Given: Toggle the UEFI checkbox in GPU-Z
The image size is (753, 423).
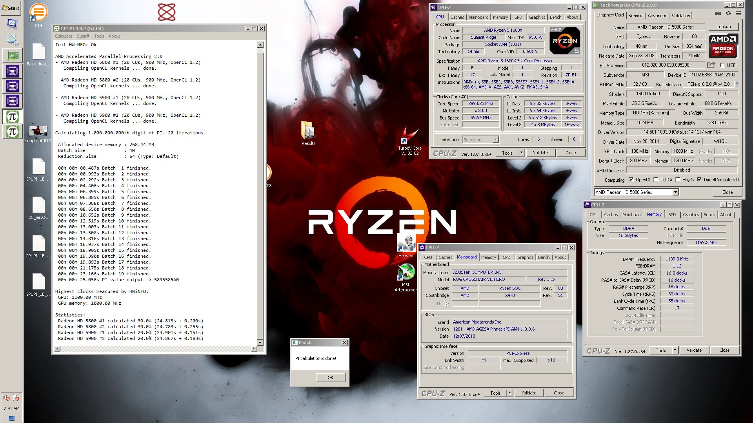Looking at the screenshot, I should 722,65.
